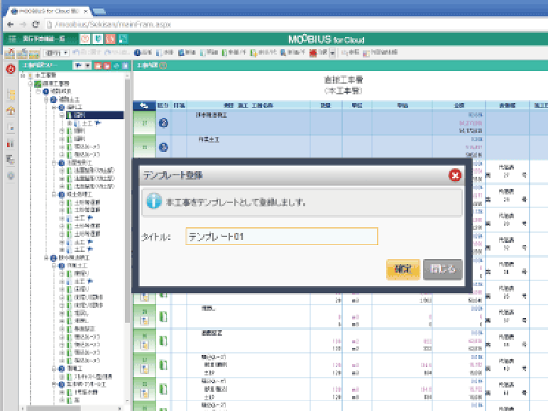This screenshot has height=411, width=548.
Task: Click the red power icon atop the left sidebar
Action: point(11,69)
